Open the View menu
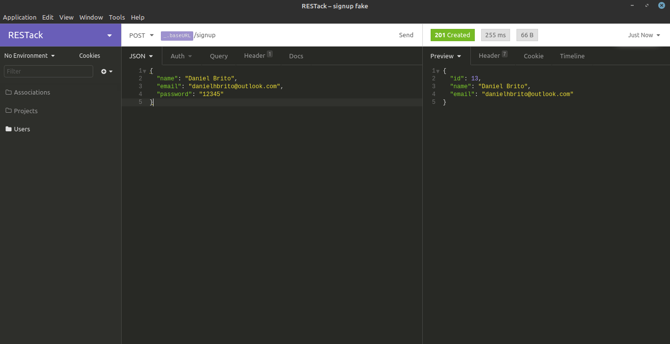Viewport: 670px width, 344px height. [66, 17]
